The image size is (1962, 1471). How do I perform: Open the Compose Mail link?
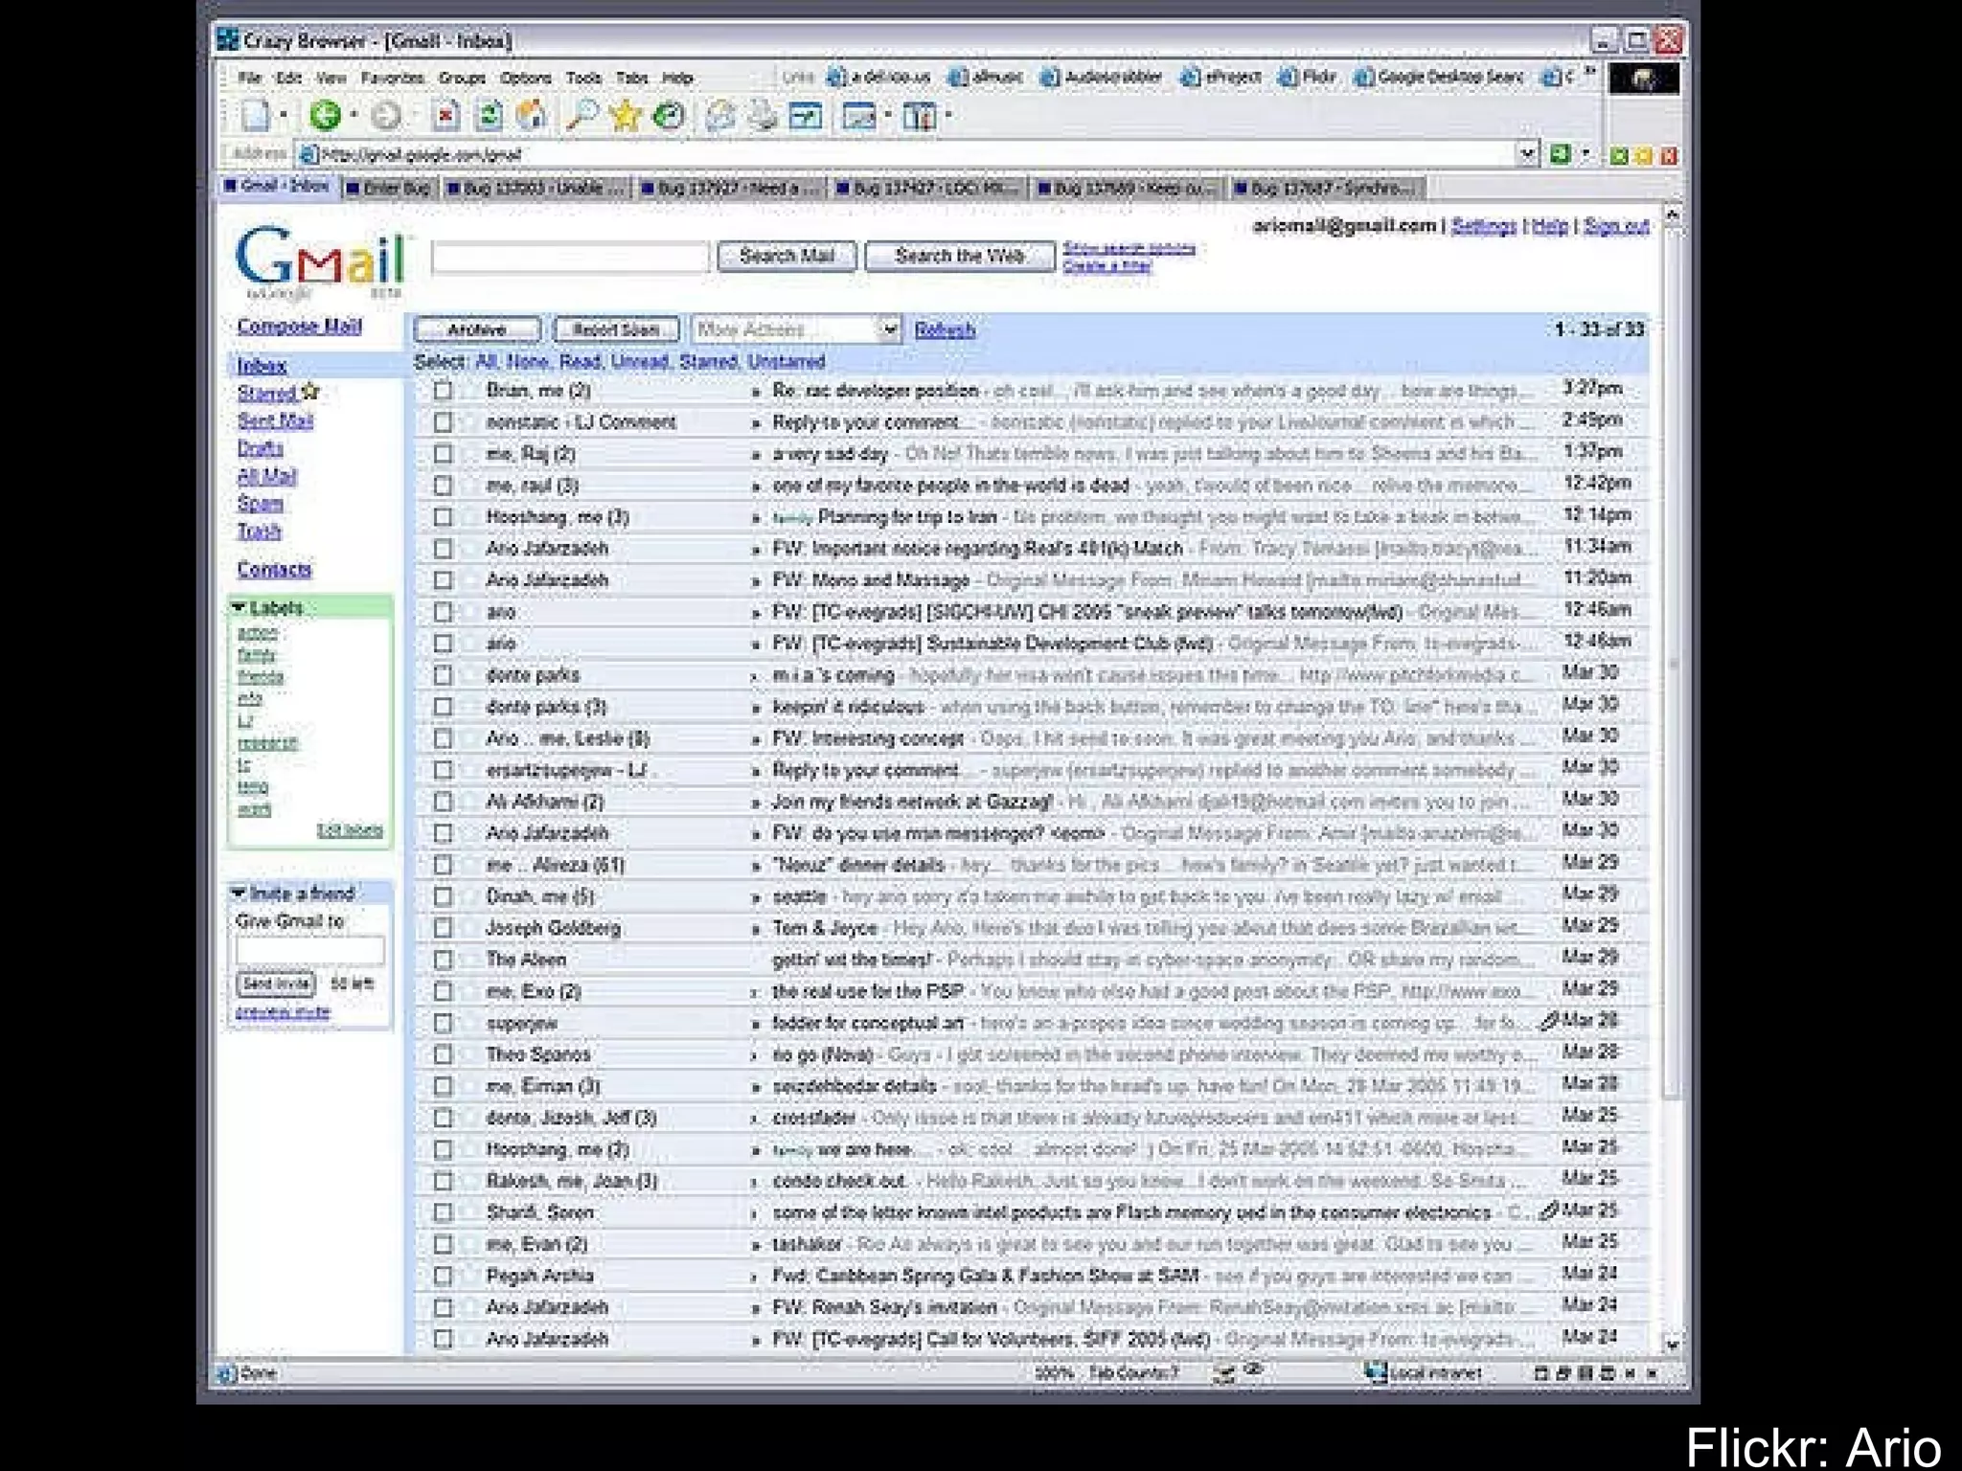tap(299, 326)
